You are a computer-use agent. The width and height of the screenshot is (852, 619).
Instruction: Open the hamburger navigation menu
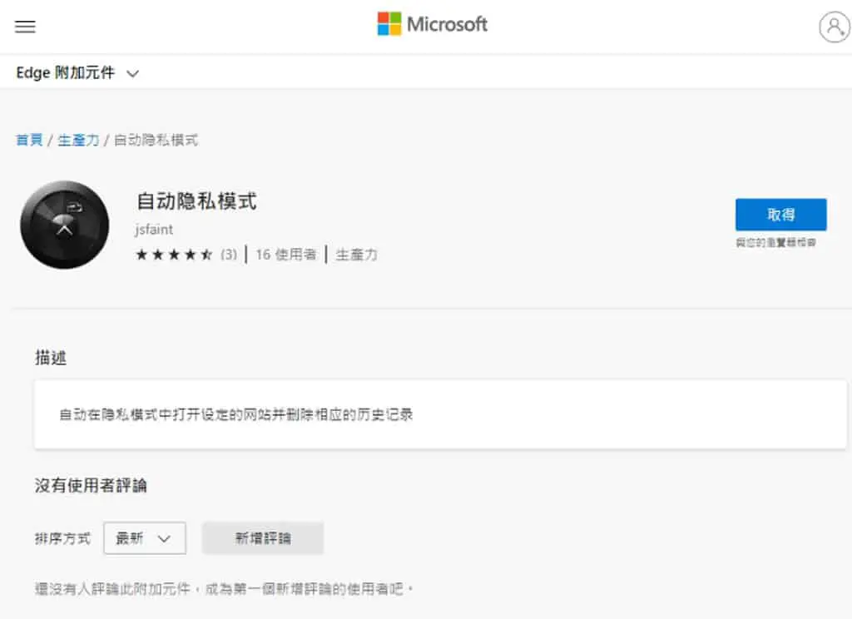pyautogui.click(x=25, y=26)
